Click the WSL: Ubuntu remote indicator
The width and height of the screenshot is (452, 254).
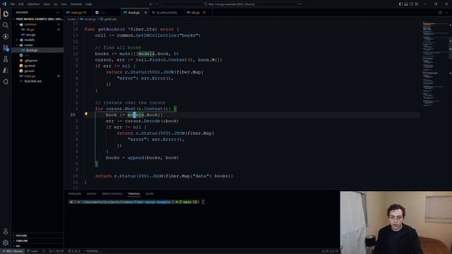[12, 251]
